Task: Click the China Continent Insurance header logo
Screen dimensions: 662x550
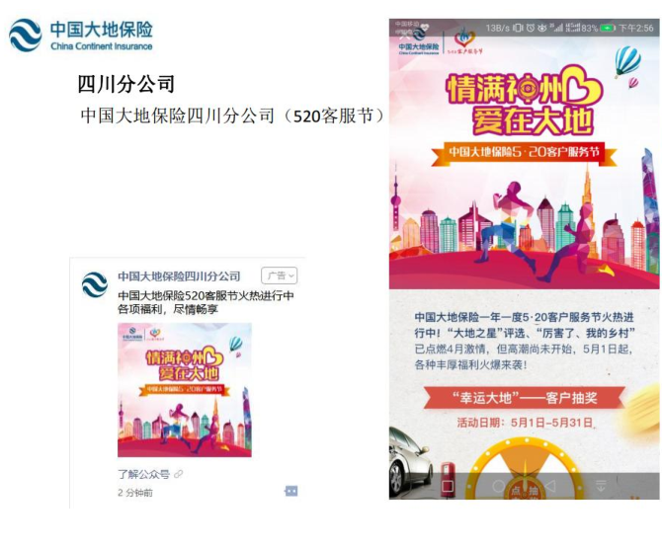Action: pos(81,36)
